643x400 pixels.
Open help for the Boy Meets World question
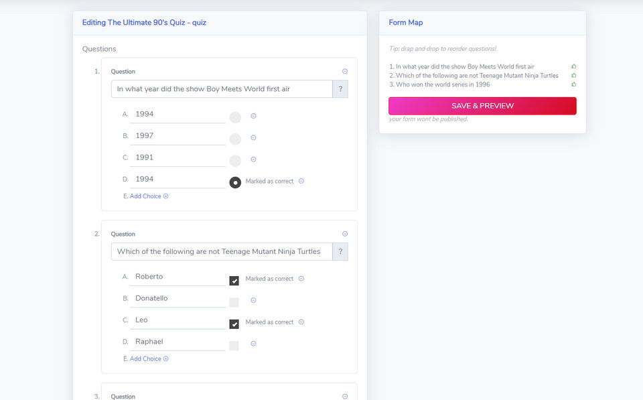[340, 89]
